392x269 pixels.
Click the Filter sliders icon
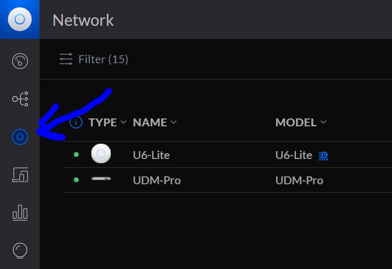pyautogui.click(x=66, y=59)
